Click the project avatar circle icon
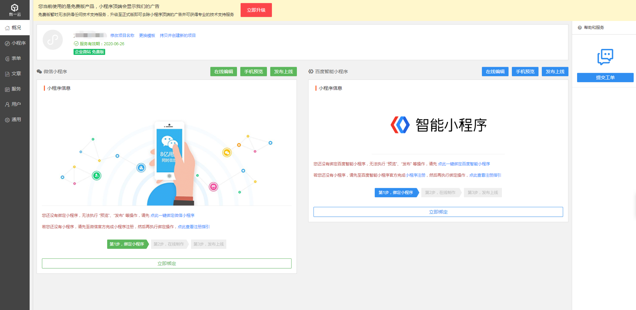 click(53, 40)
